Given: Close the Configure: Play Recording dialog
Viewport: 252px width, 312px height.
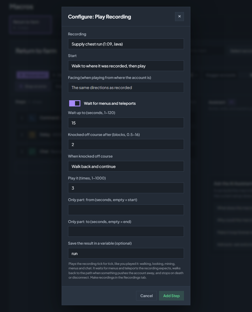Looking at the screenshot, I should tap(179, 17).
